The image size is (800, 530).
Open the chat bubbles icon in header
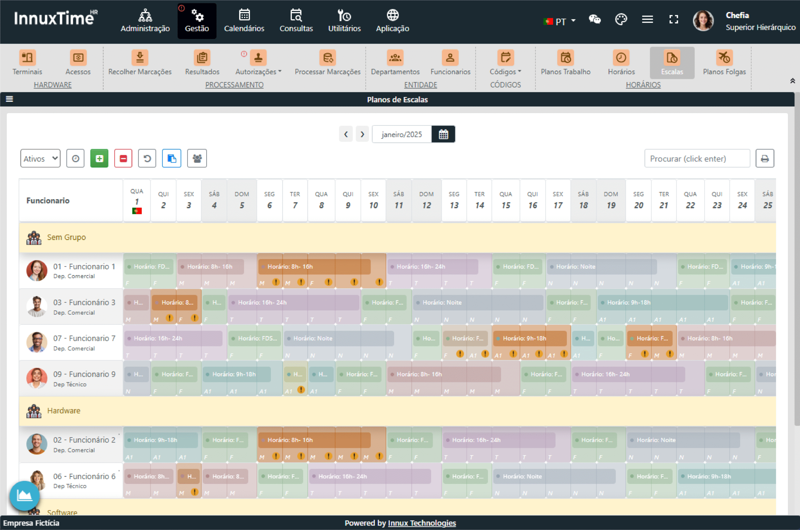pyautogui.click(x=595, y=19)
